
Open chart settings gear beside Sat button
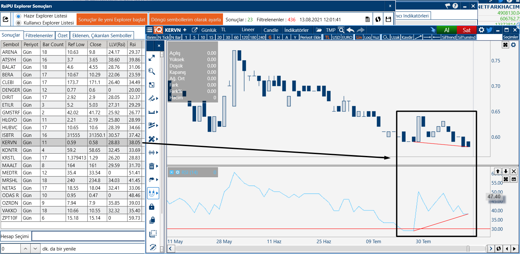coord(481,30)
